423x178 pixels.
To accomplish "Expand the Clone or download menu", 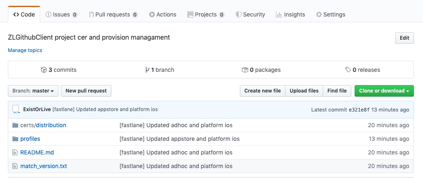I will (x=384, y=91).
